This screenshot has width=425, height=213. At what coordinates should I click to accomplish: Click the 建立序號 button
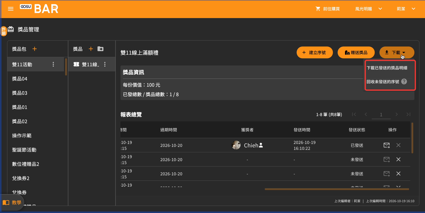click(315, 52)
